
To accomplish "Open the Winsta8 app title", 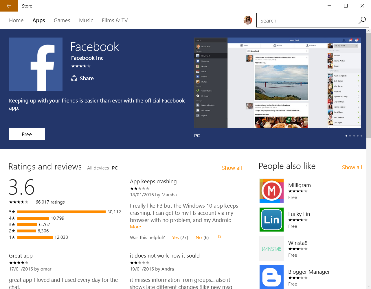I will pyautogui.click(x=298, y=243).
